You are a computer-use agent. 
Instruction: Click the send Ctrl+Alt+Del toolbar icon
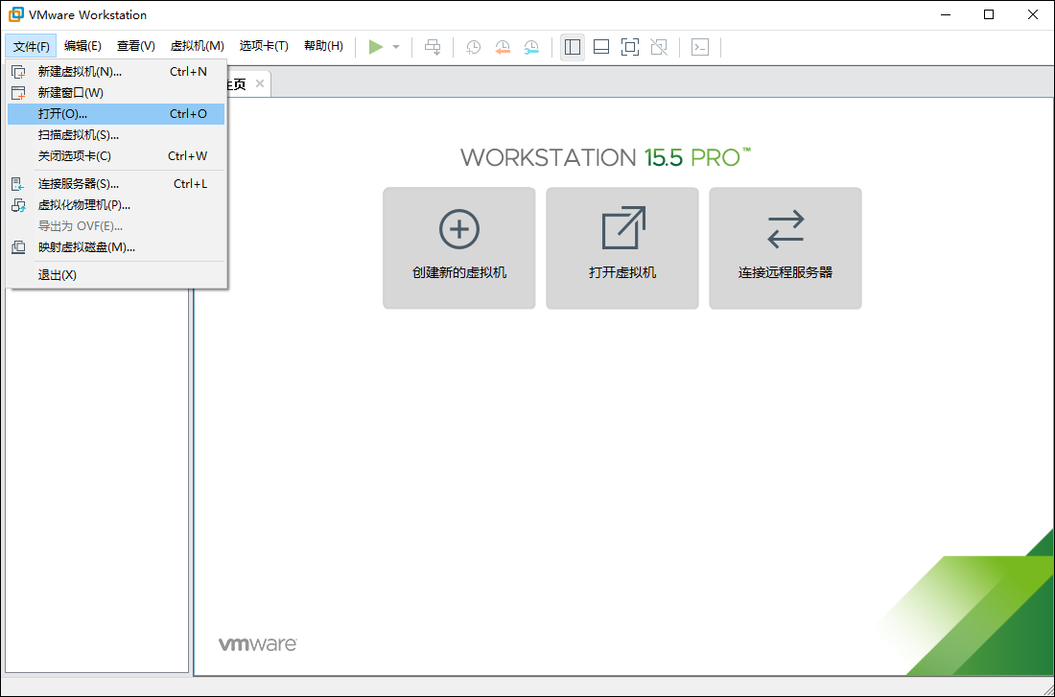click(x=433, y=47)
